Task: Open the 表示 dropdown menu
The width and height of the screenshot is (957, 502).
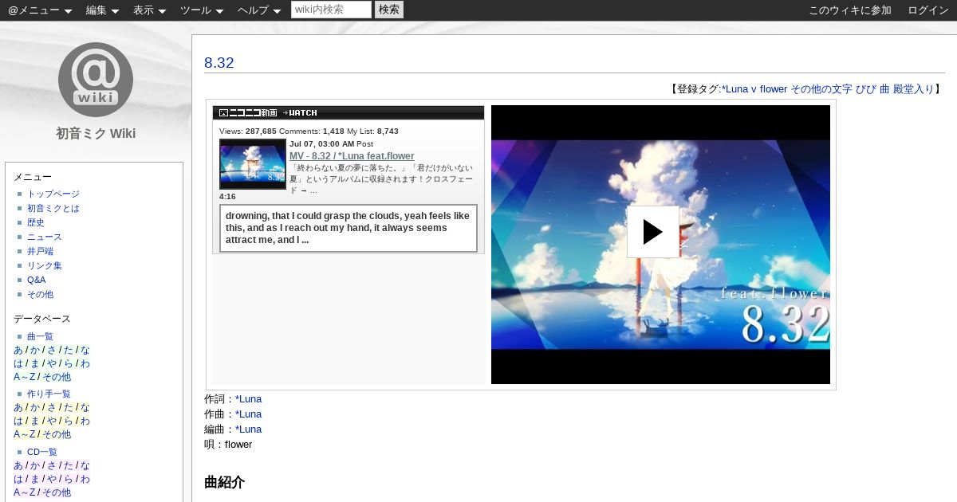Action: [x=149, y=10]
